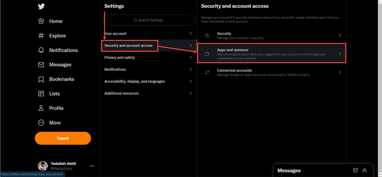Open the More menu with the ellipsis icon
Image resolution: width=382 pixels, height=177 pixels.
click(41, 122)
